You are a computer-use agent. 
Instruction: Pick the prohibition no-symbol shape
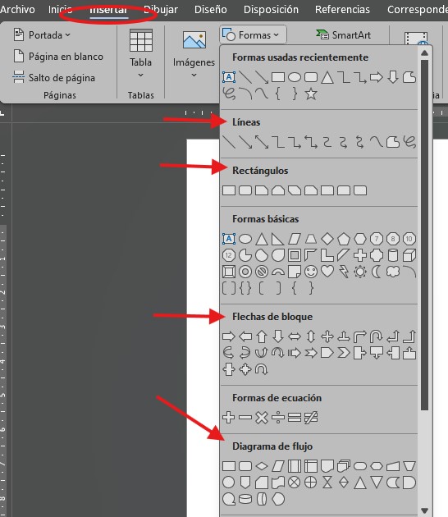(x=262, y=272)
